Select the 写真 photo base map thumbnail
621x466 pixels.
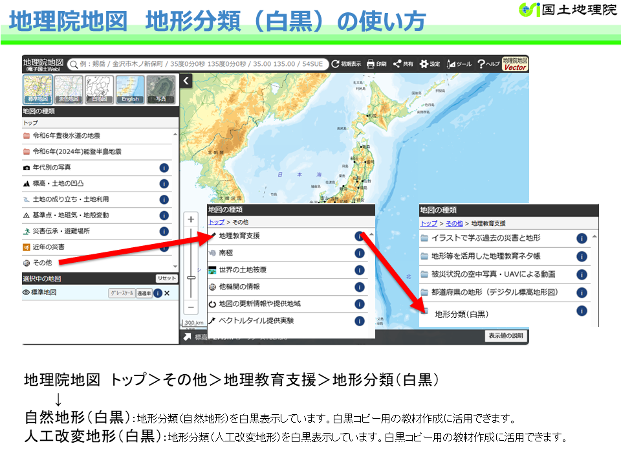(x=161, y=89)
